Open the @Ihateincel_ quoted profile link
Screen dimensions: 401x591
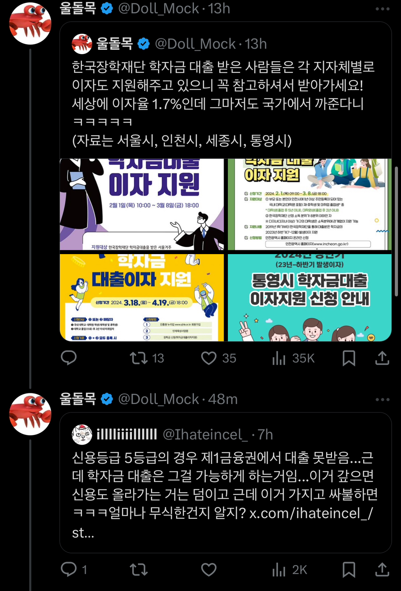pos(205,435)
